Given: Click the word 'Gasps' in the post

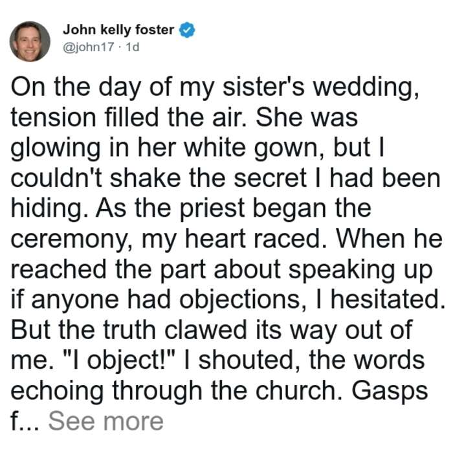Looking at the screenshot, I should pos(390,392).
